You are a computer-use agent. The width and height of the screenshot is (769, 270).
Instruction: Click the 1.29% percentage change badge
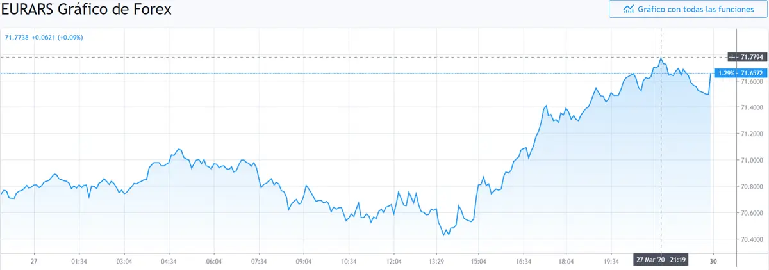[726, 74]
